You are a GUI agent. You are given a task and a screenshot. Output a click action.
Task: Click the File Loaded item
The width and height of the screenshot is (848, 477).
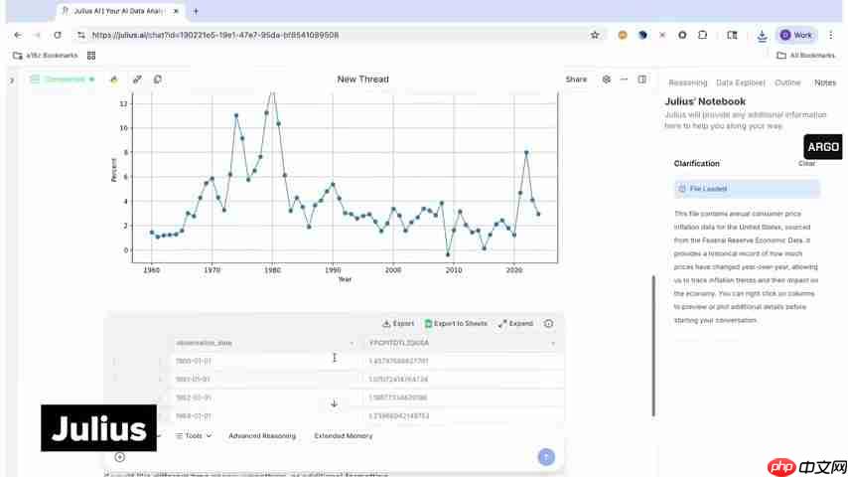pyautogui.click(x=747, y=189)
